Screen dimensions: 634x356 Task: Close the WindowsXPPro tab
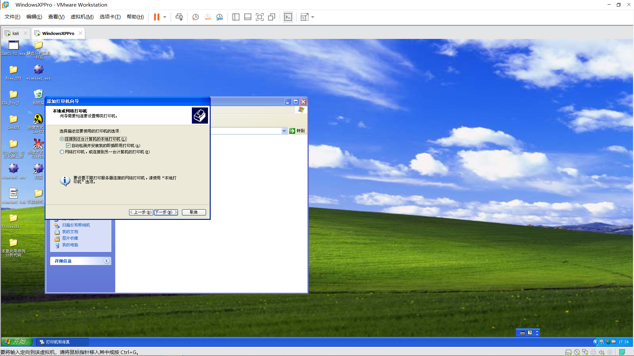(x=80, y=33)
